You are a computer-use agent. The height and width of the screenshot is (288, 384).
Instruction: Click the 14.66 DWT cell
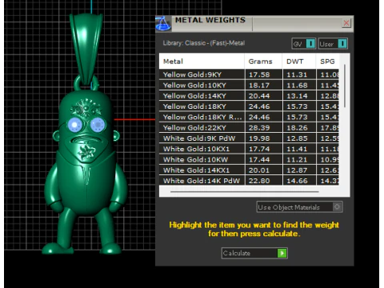[x=299, y=181]
